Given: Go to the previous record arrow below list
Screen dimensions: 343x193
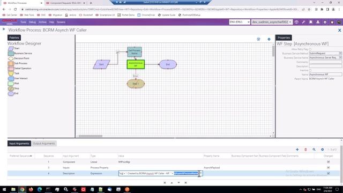Looking at the screenshot, I should point(171,182).
